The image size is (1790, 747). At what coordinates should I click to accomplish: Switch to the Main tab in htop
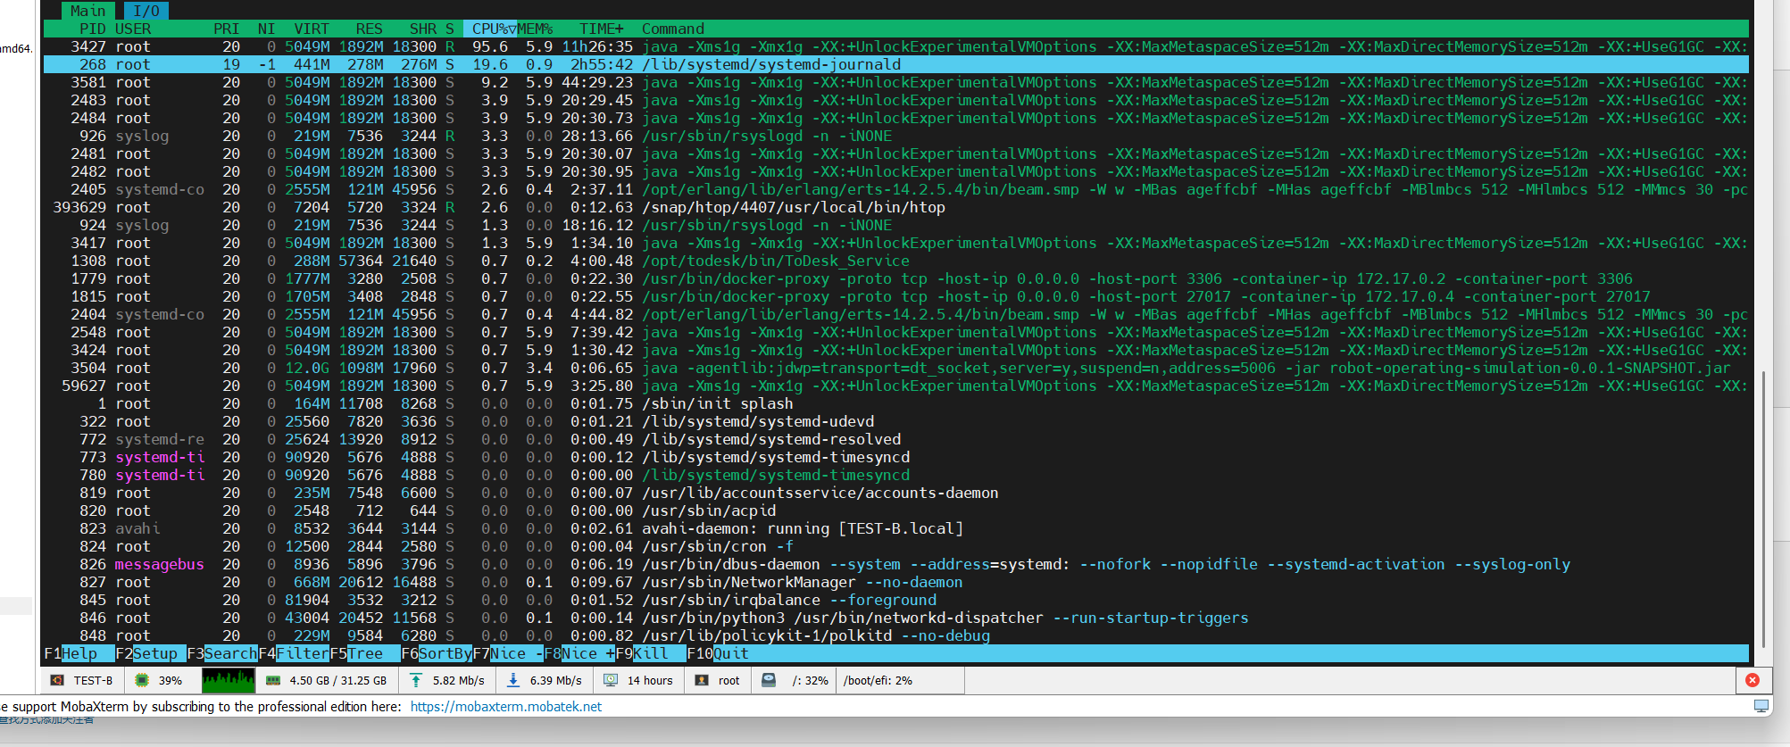point(87,11)
